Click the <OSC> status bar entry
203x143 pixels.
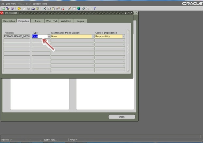pos(73,140)
